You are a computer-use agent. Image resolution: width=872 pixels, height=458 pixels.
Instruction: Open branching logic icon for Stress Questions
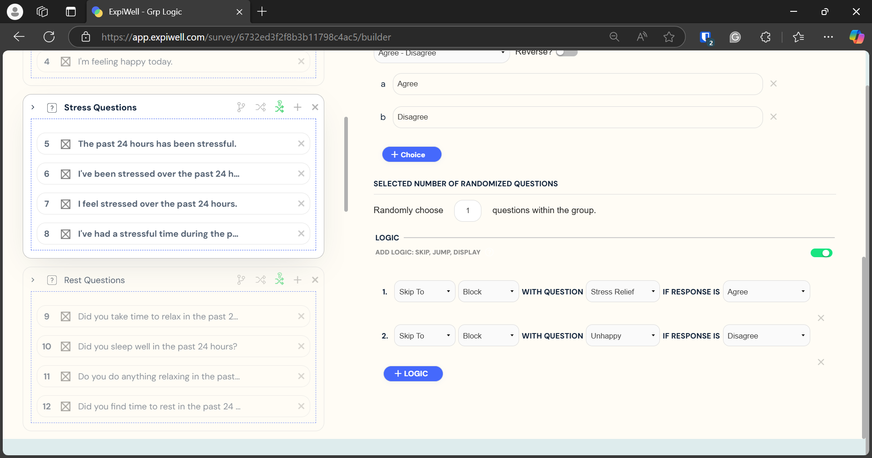[241, 107]
